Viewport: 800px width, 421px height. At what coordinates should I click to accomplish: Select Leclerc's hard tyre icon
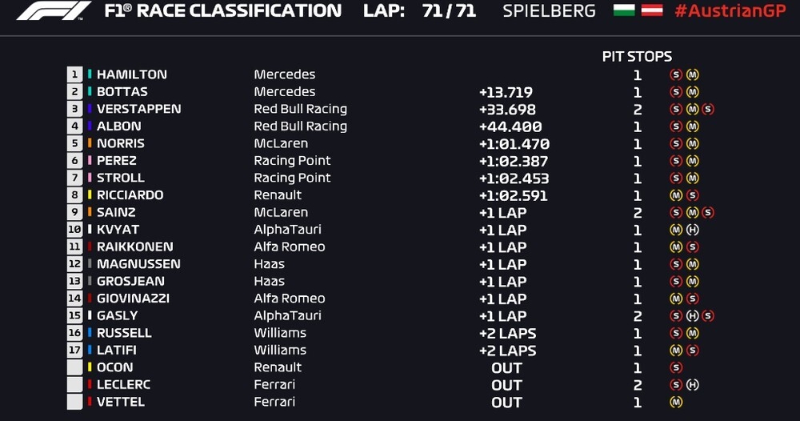point(692,385)
